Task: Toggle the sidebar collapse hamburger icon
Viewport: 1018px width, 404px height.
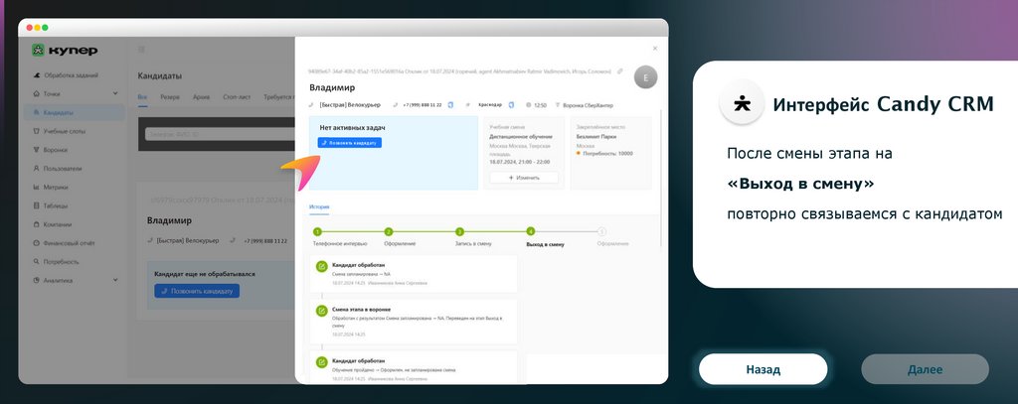Action: pos(141,50)
